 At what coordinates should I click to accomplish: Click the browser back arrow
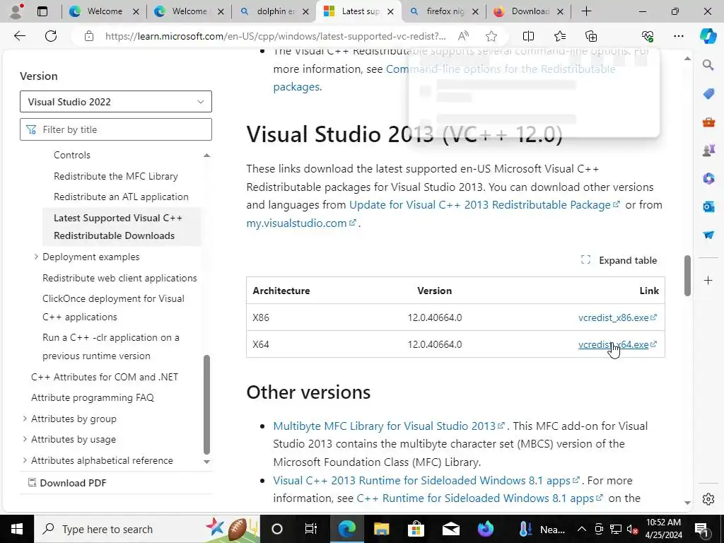pos(19,36)
